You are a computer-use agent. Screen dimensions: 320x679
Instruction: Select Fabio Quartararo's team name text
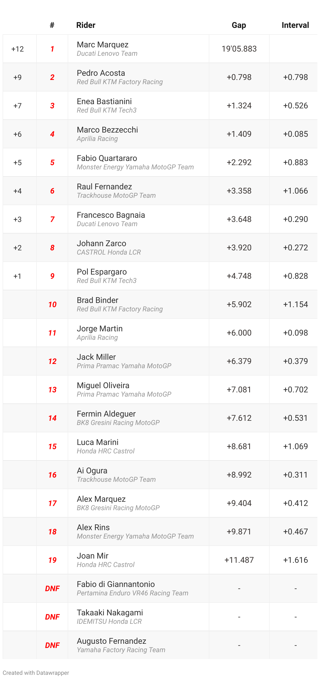tap(135, 167)
